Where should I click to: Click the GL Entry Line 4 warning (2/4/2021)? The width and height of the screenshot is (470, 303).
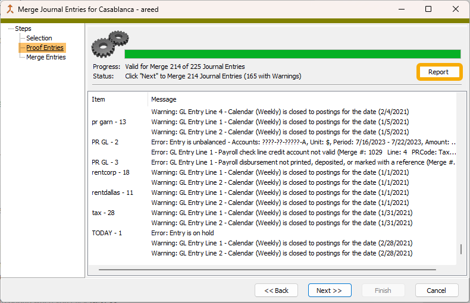pyautogui.click(x=280, y=112)
